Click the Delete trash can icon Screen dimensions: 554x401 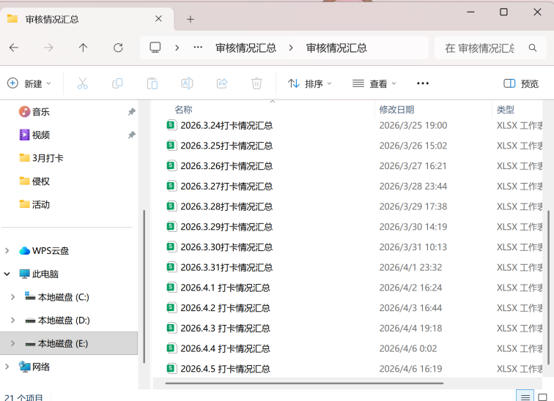pyautogui.click(x=256, y=83)
